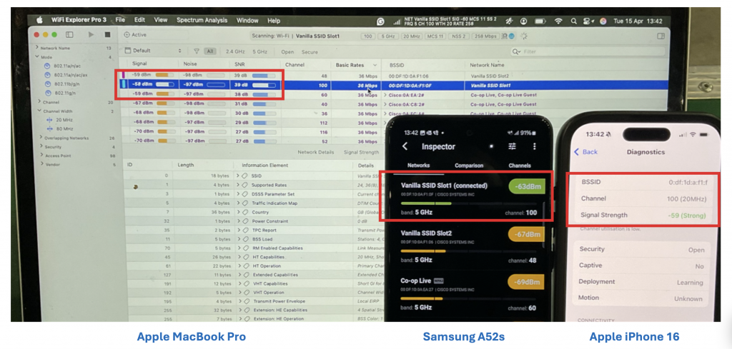Open Inspector filter sliders icon on Samsung
Screen dimensions: 732x349
click(x=512, y=146)
